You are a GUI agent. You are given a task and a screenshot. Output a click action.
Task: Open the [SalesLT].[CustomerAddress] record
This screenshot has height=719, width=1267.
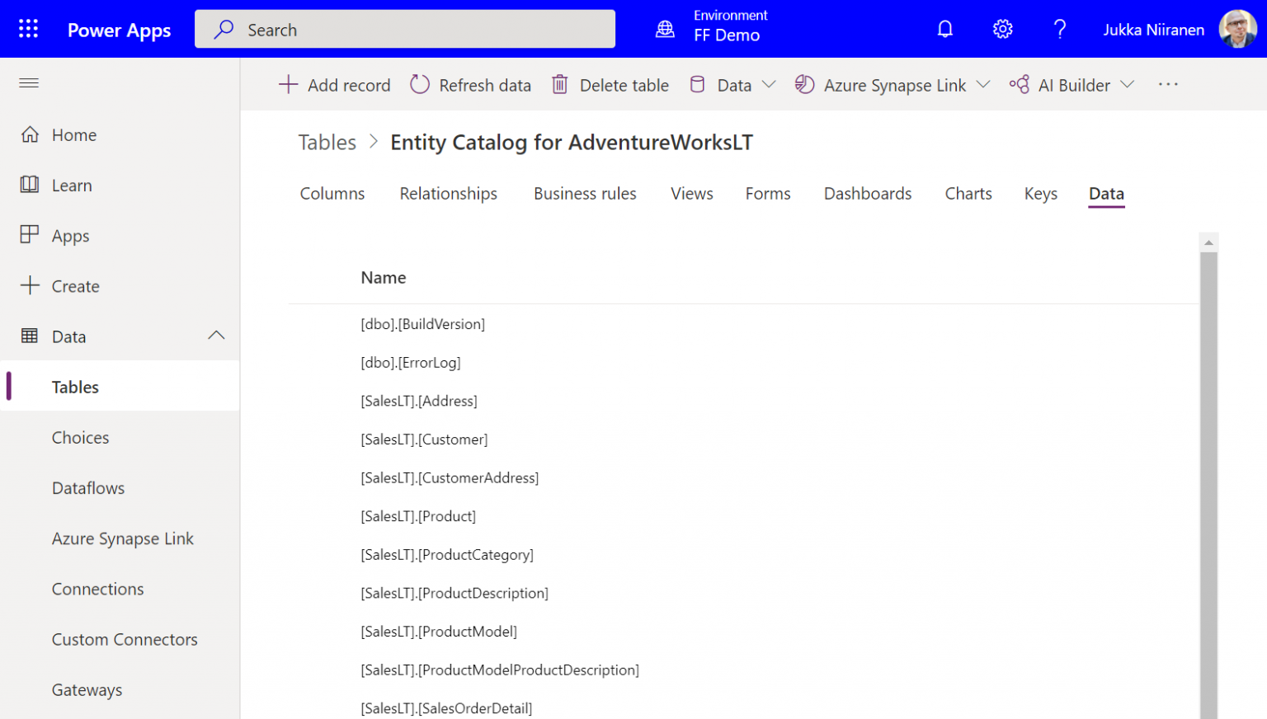[450, 478]
